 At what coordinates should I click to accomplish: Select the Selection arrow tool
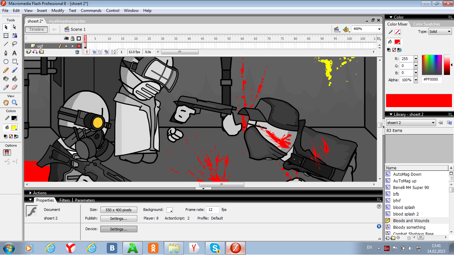click(x=6, y=27)
